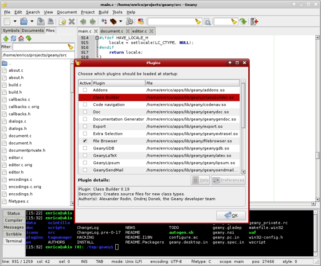Viewport: 321px width, 266px height.
Task: Go up one directory in Files sidebar
Action: click(x=6, y=39)
